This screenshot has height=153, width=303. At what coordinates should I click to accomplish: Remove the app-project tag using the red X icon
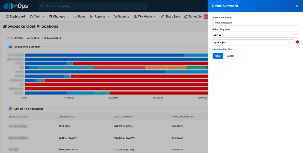(x=297, y=42)
